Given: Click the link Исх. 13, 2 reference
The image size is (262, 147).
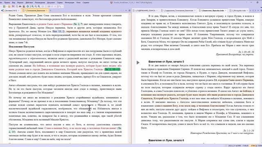Looking at the screenshot, I should [58, 31].
